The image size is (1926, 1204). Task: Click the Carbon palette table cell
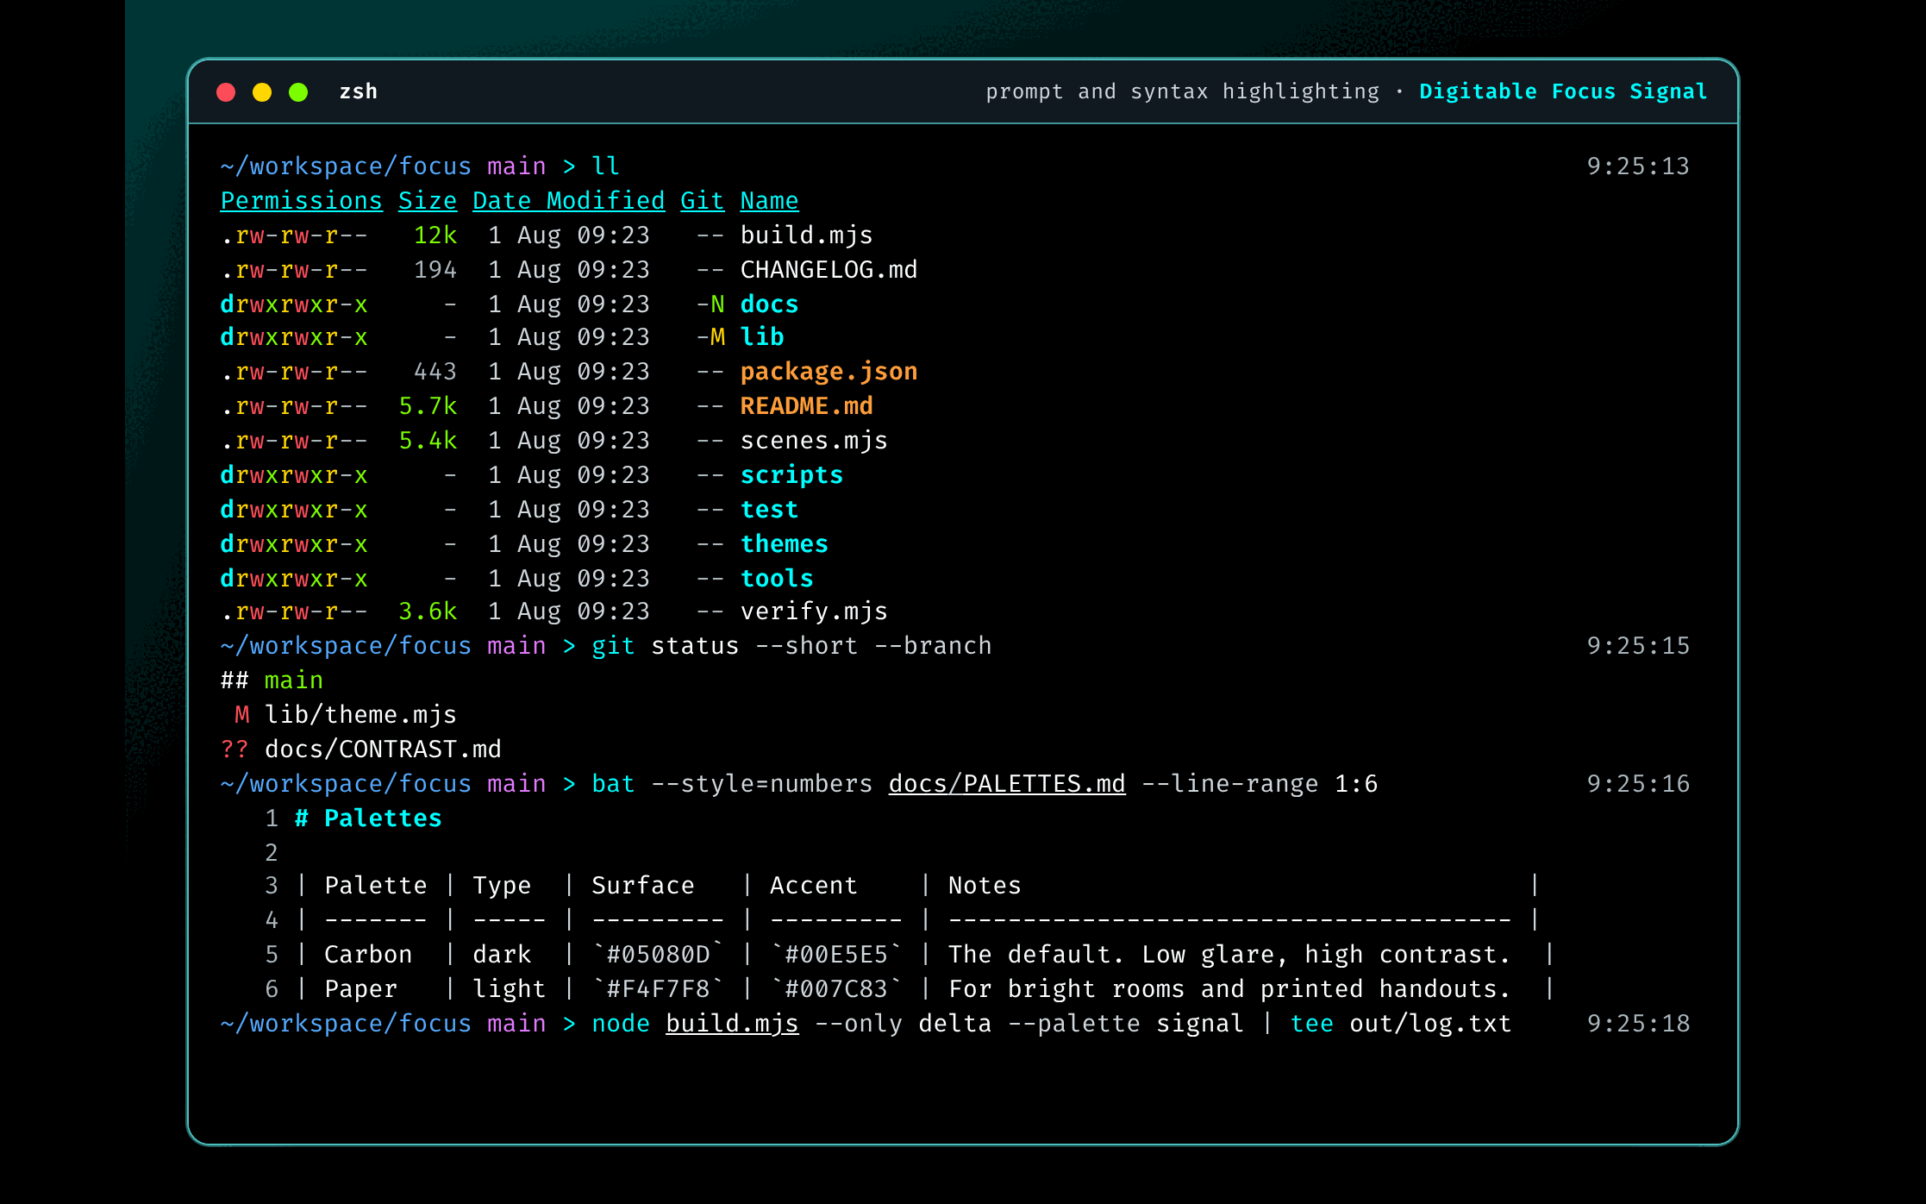pos(368,955)
